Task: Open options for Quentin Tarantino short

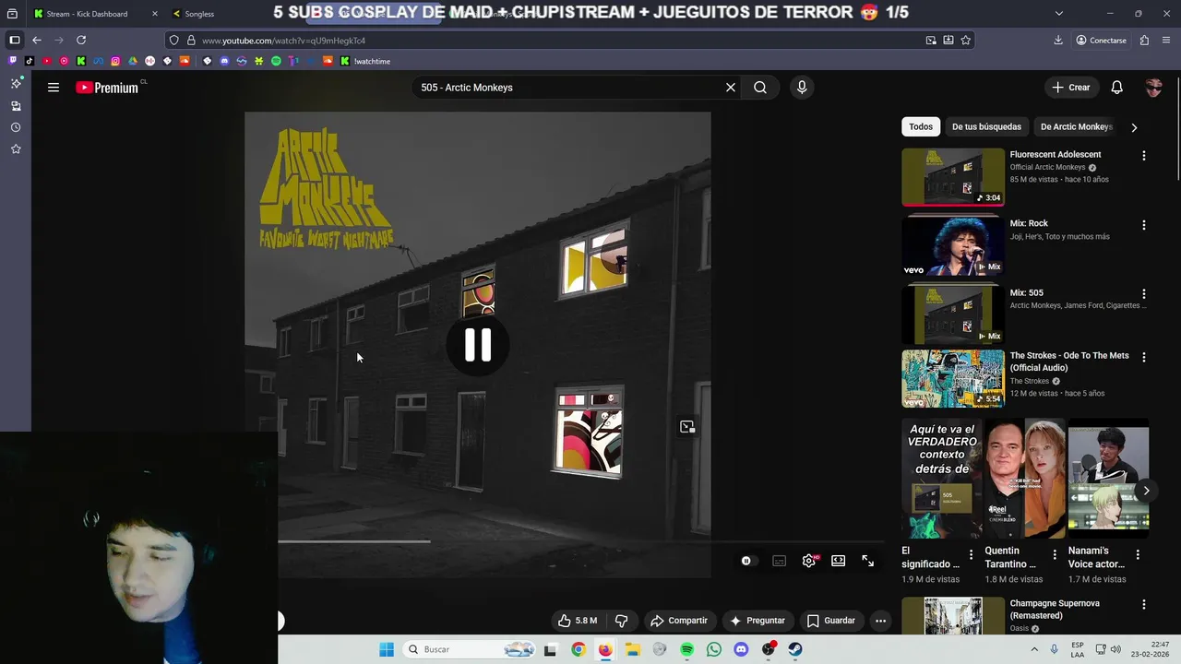Action: click(1055, 555)
